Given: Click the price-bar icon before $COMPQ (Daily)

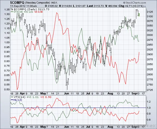Looking at the screenshot, I should 12,9.
